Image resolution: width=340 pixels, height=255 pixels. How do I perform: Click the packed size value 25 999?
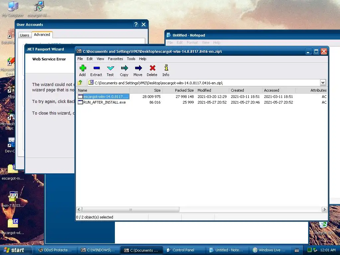click(188, 102)
